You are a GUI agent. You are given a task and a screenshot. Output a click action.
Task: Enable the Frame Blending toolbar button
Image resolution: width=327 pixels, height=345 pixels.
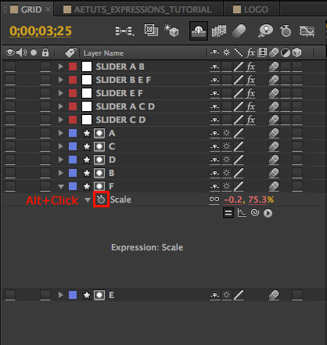219,31
